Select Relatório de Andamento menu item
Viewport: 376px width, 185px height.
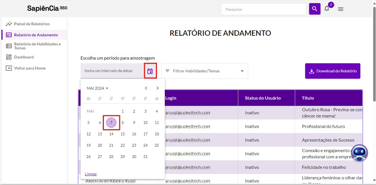(34, 35)
